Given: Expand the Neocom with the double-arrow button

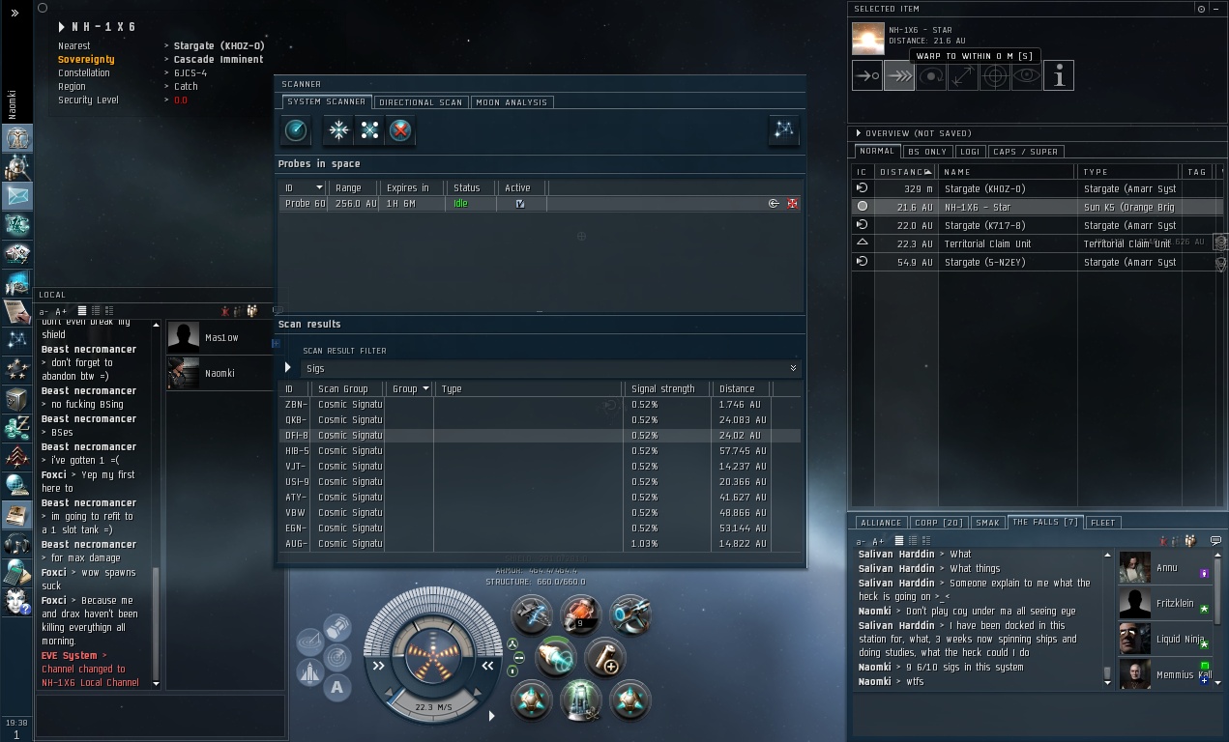Looking at the screenshot, I should pos(15,13).
